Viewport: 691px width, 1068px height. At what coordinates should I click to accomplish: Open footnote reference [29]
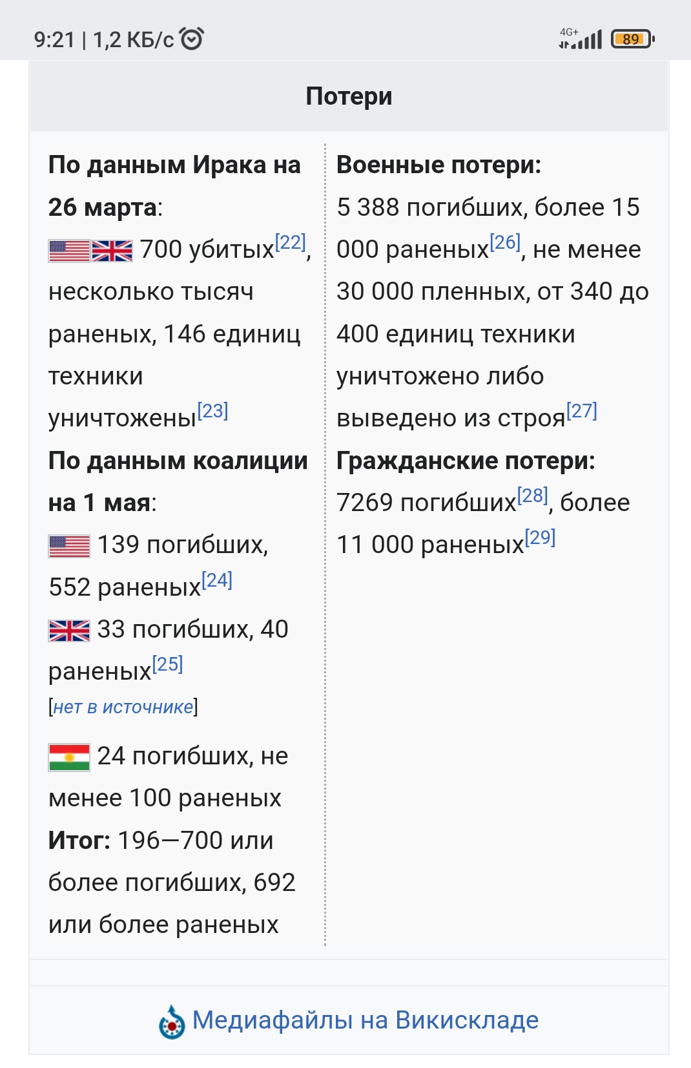tap(541, 538)
